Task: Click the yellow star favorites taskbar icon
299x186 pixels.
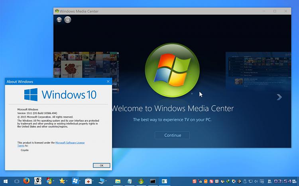Action: [62, 181]
